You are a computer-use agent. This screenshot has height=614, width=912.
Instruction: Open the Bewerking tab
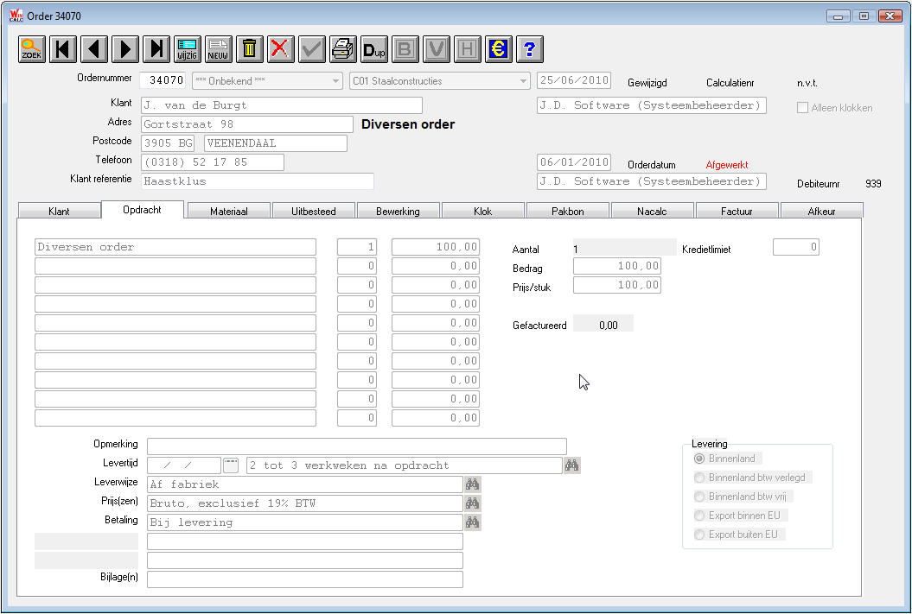tap(398, 211)
